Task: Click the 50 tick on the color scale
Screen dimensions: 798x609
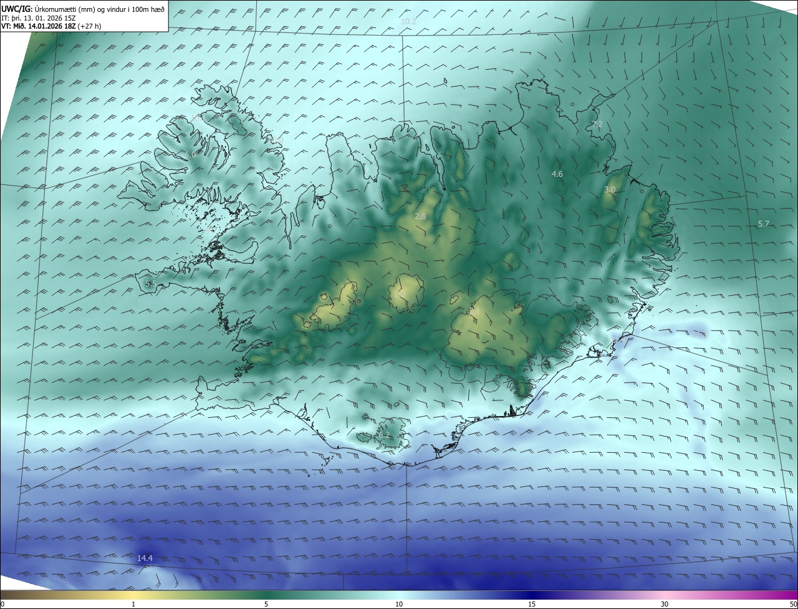Action: [794, 604]
